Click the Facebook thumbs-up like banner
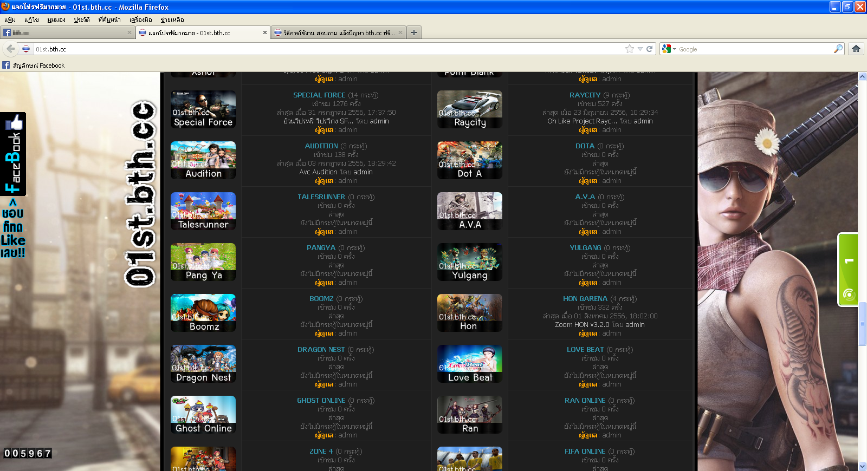 [x=13, y=154]
